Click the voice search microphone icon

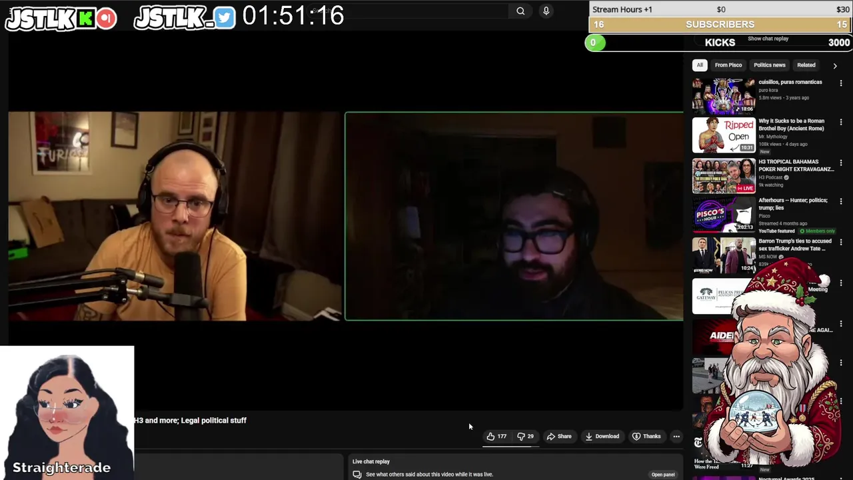tap(546, 11)
